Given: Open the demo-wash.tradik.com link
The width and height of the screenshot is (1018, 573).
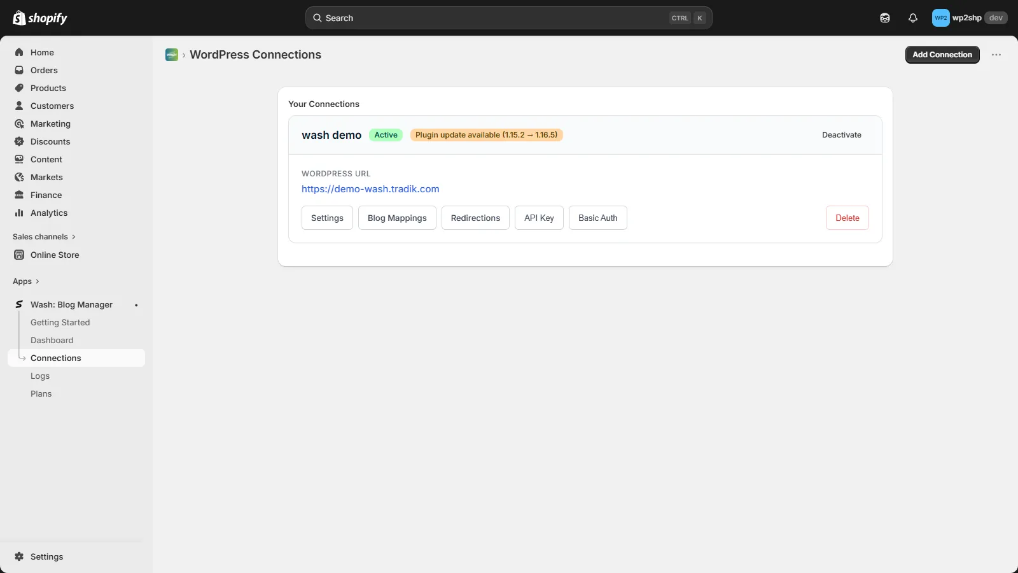Looking at the screenshot, I should pyautogui.click(x=370, y=189).
